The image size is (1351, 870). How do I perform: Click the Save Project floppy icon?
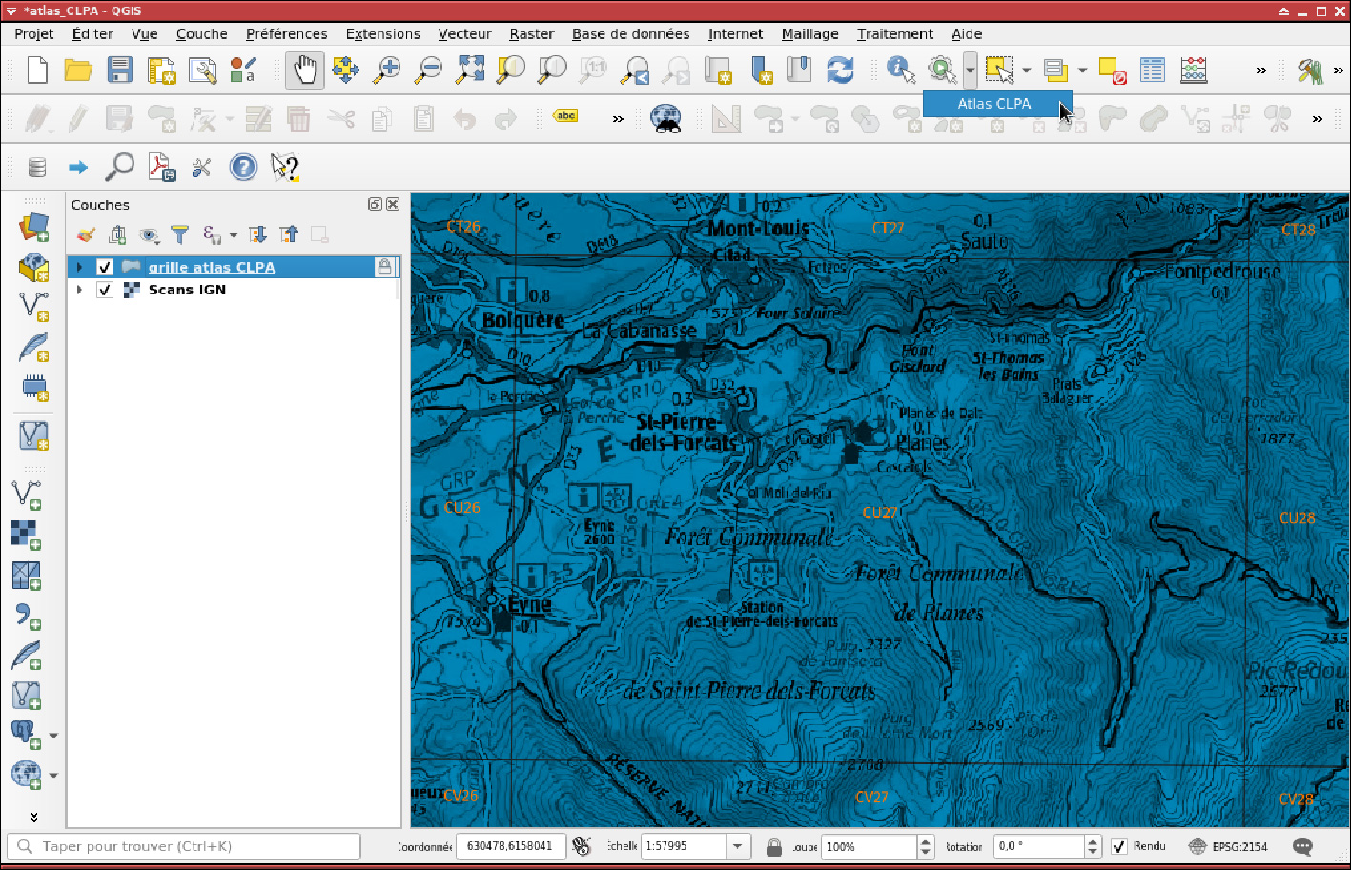pos(119,70)
